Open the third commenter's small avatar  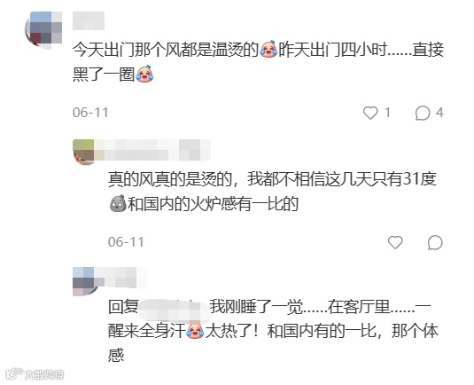point(84,281)
